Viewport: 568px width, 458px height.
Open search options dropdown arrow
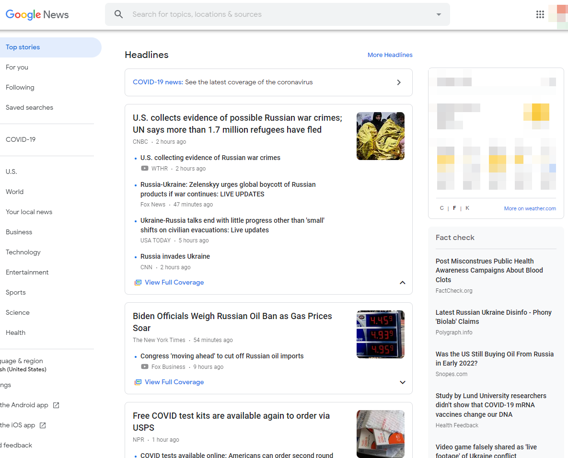439,14
